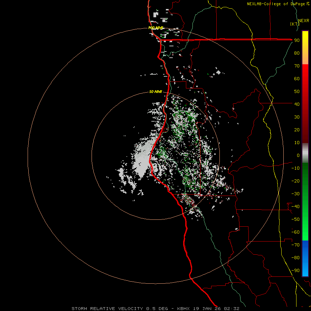Click the -20 knot legend value
The image size is (311, 311).
click(x=295, y=181)
